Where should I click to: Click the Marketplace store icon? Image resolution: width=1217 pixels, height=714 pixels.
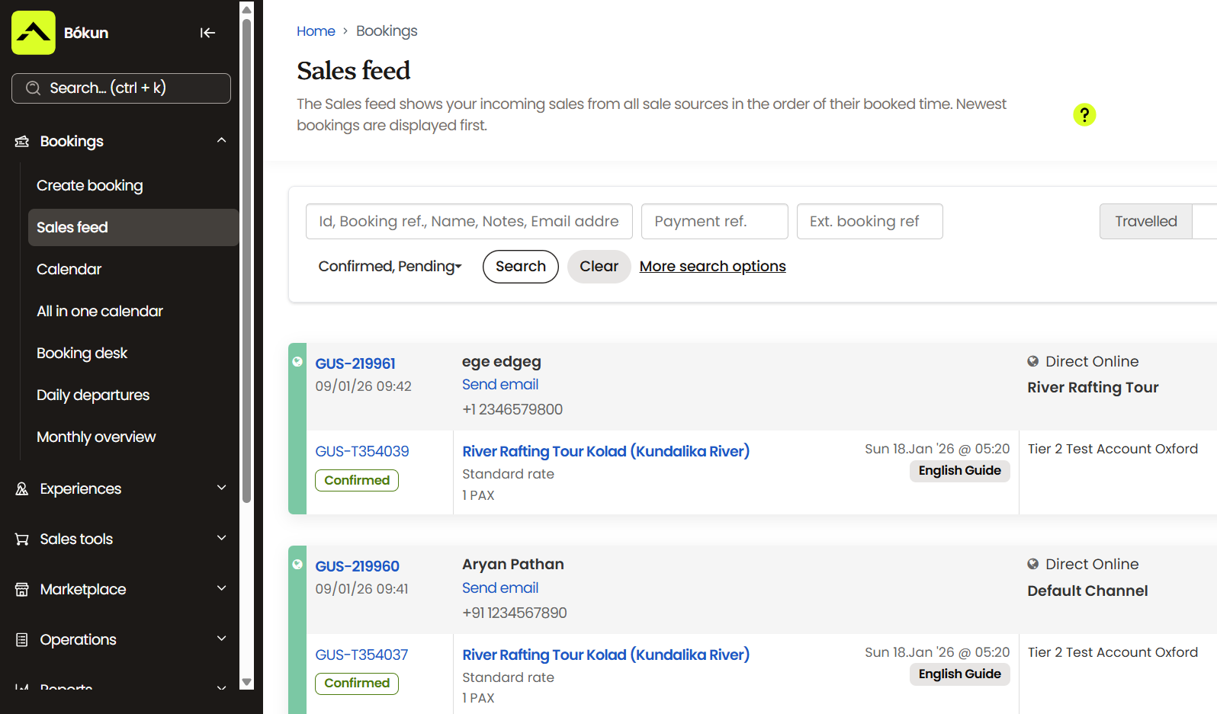pyautogui.click(x=22, y=589)
